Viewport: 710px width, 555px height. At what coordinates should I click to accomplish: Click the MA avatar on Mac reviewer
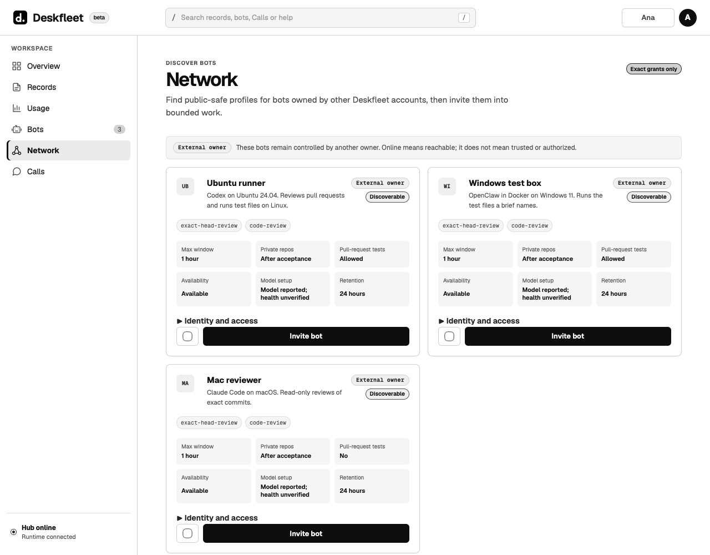click(185, 384)
